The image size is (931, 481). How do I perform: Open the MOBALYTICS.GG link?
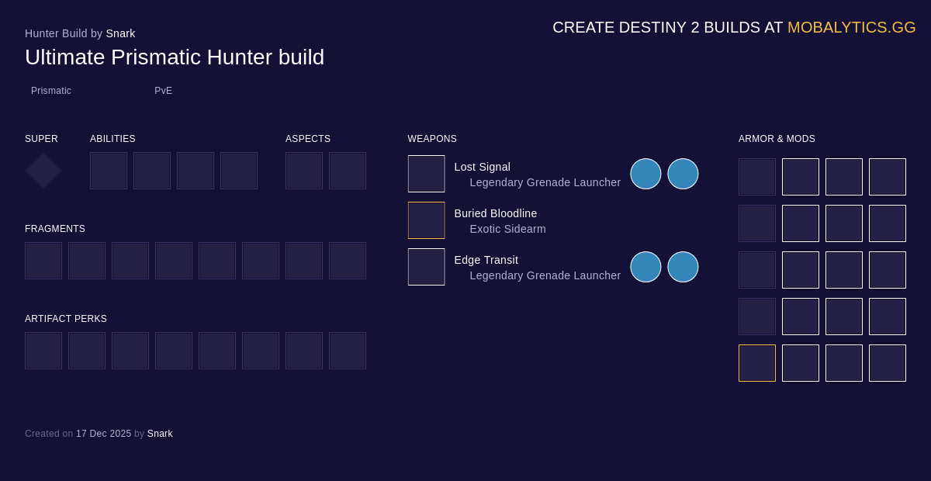[x=851, y=27]
